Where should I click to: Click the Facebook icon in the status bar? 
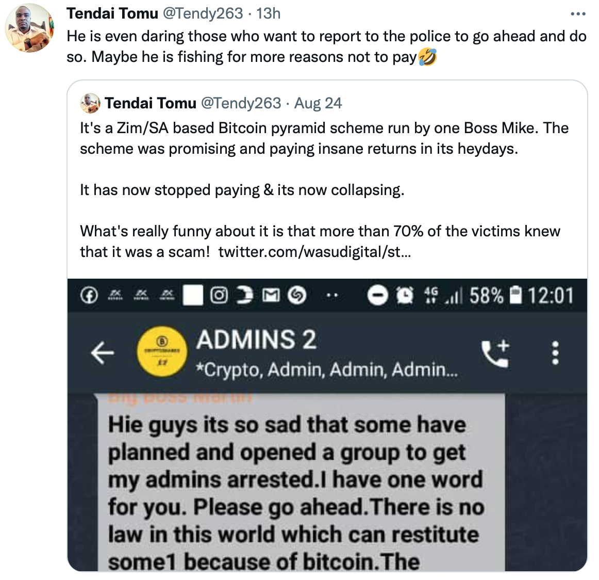pos(89,296)
